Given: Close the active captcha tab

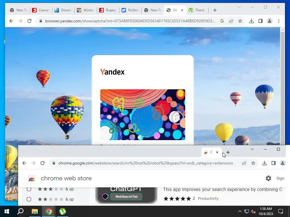Looking at the screenshot, I should 182,10.
